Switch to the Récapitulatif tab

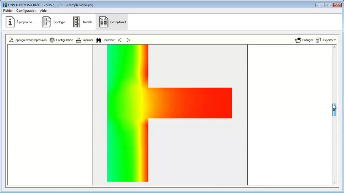click(x=112, y=22)
